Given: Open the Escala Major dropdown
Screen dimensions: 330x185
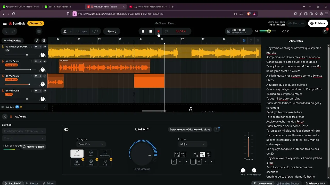Looking at the screenshot, I should pyautogui.click(x=192, y=144).
